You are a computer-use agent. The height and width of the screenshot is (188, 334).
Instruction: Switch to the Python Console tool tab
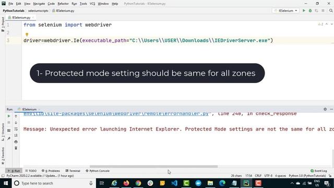[x=98, y=171]
